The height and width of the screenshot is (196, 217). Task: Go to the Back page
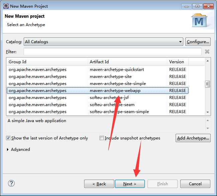tap(99, 184)
